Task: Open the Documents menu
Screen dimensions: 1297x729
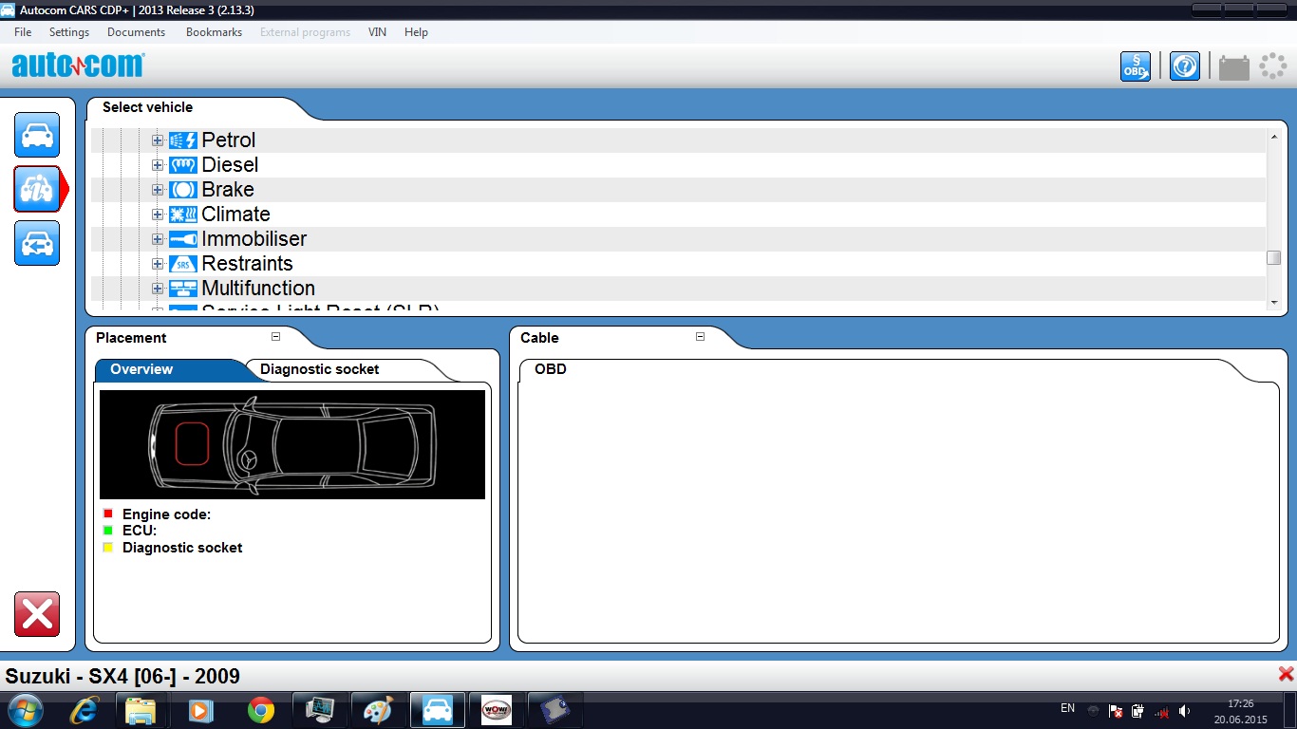Action: pyautogui.click(x=136, y=32)
